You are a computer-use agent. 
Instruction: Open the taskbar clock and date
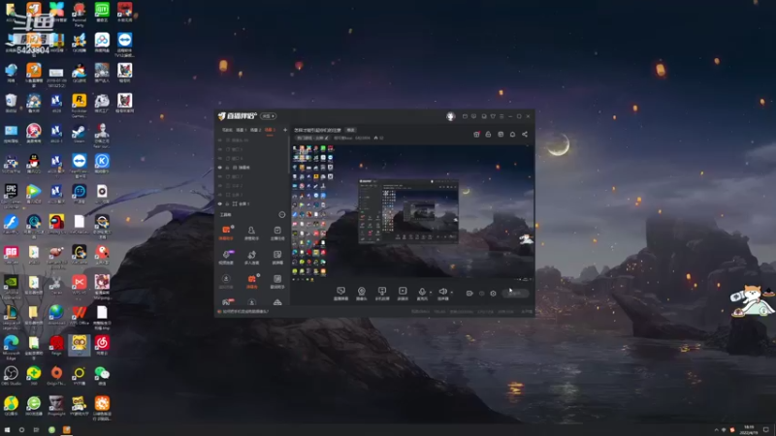[749, 429]
